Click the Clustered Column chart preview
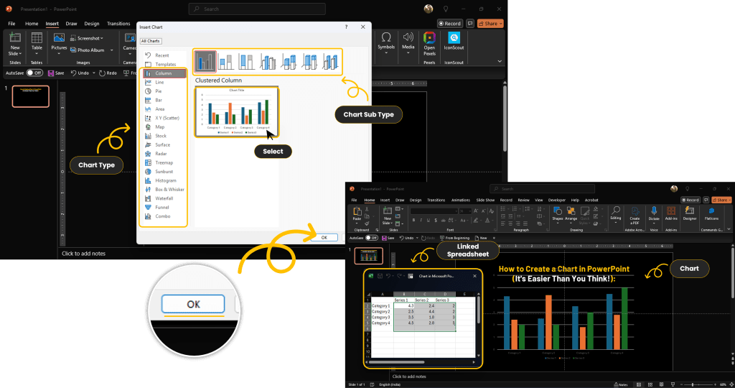The height and width of the screenshot is (388, 735). coord(236,111)
